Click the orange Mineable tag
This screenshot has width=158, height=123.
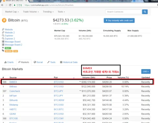8,51
